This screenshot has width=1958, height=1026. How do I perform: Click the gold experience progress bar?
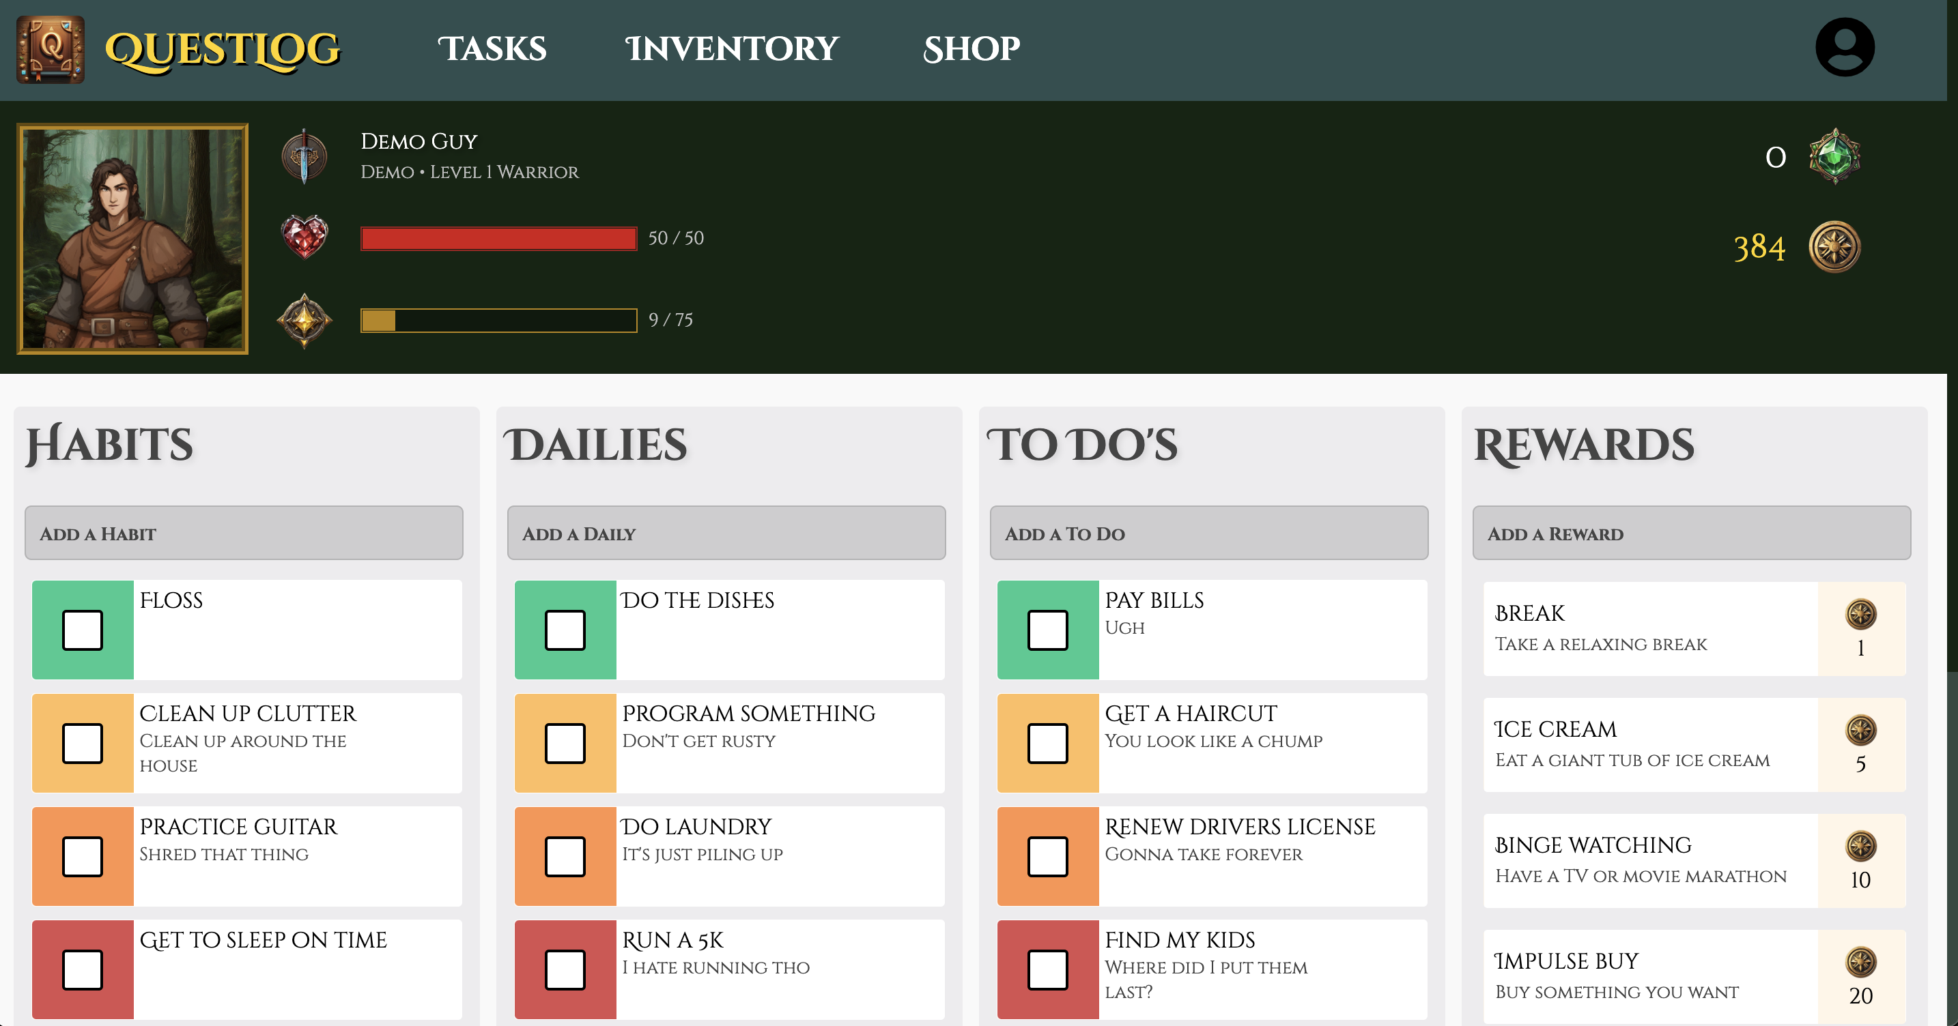(x=498, y=321)
